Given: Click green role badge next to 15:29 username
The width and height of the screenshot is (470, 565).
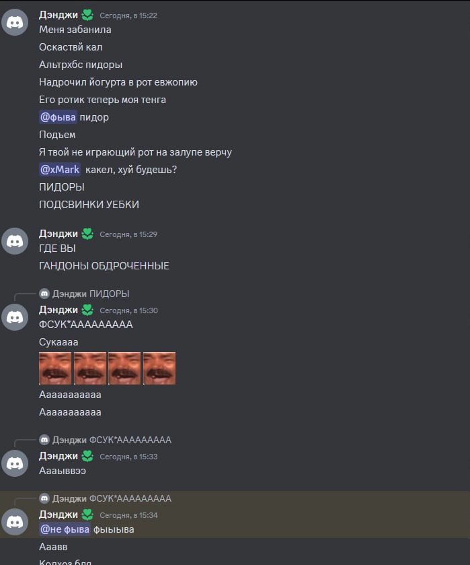Looking at the screenshot, I should (x=87, y=234).
